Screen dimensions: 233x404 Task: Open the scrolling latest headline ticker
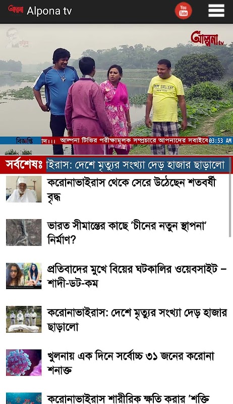pos(138,165)
